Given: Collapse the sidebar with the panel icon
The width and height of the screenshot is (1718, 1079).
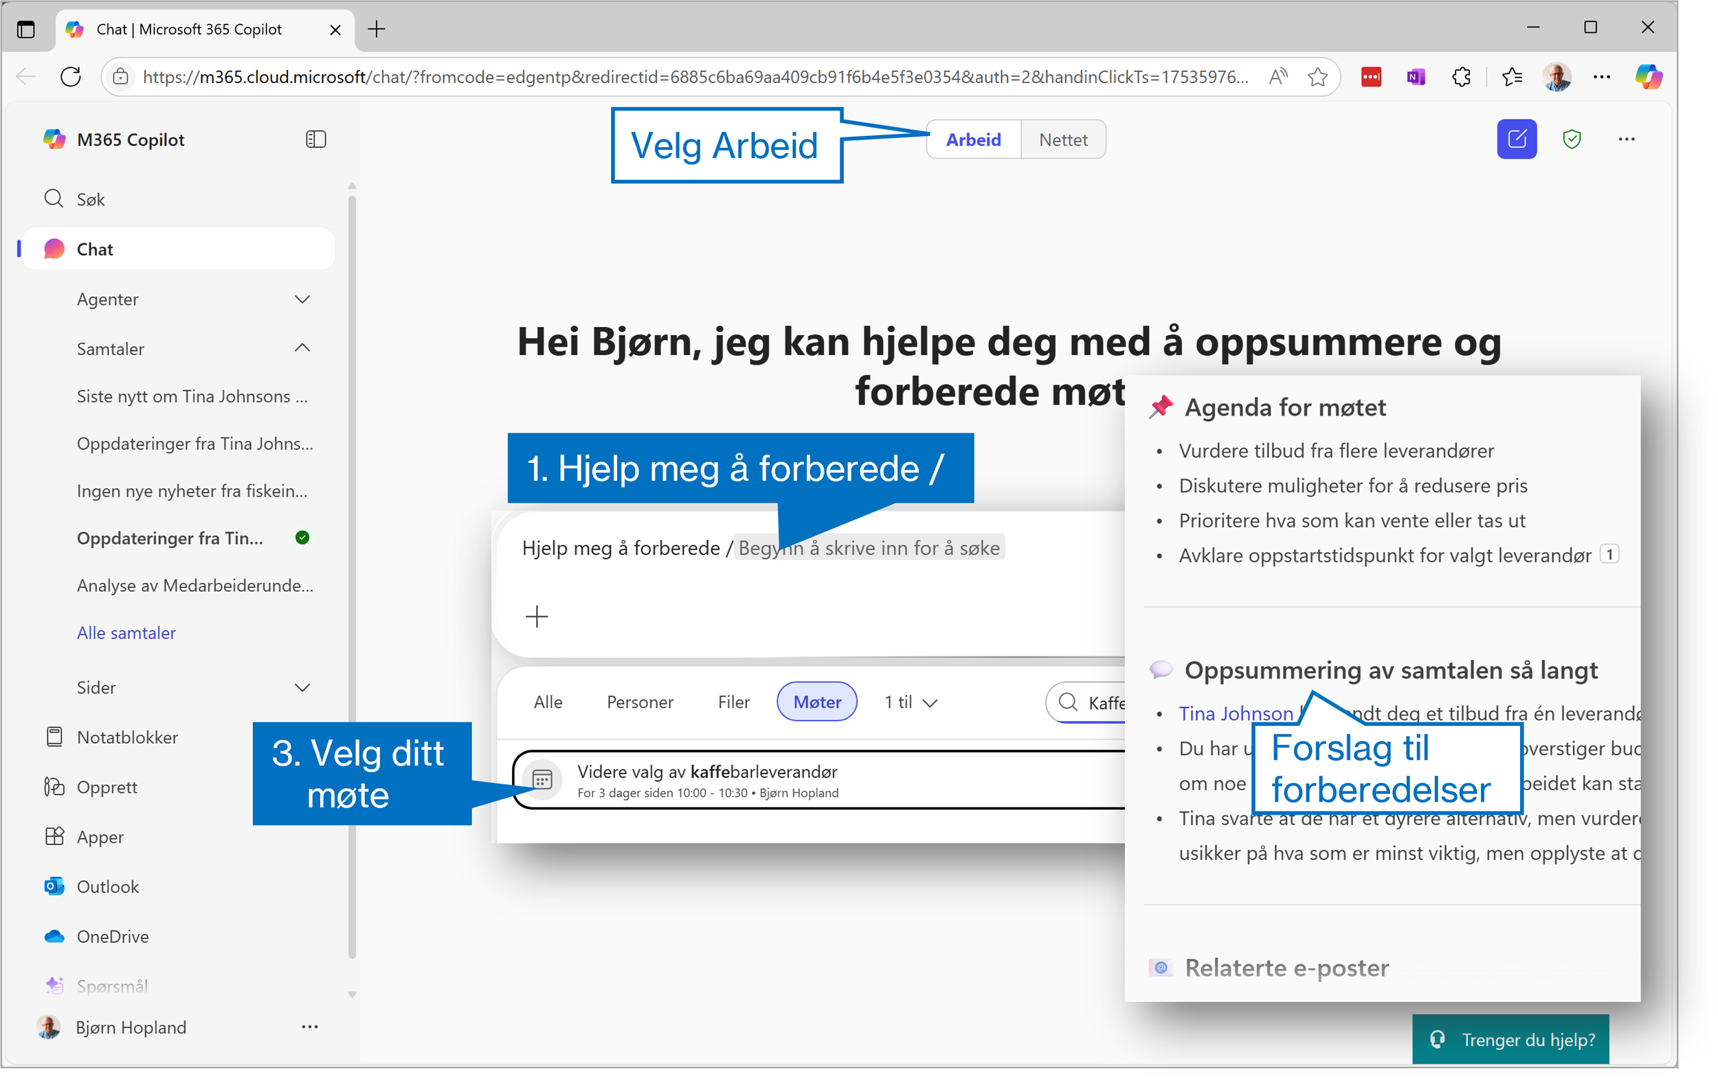Looking at the screenshot, I should point(315,139).
